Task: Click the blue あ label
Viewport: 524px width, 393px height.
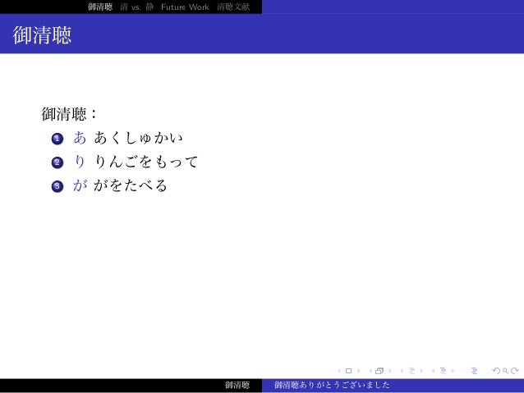Action: tap(80, 138)
